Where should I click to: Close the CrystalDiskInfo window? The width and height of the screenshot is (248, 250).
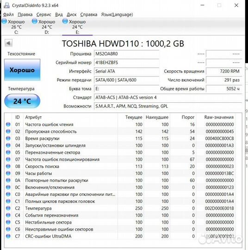click(236, 5)
